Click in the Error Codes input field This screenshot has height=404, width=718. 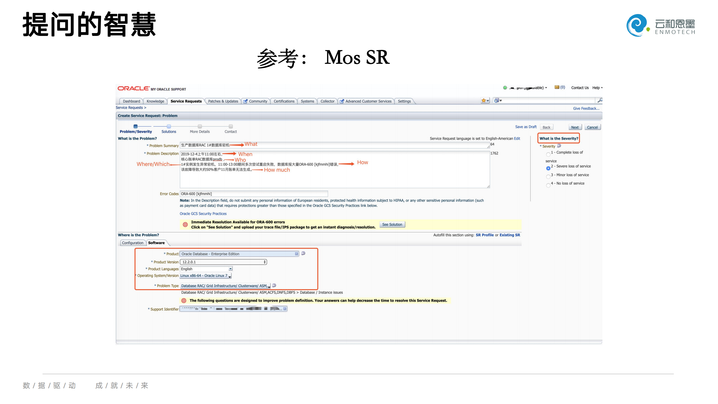pos(254,194)
